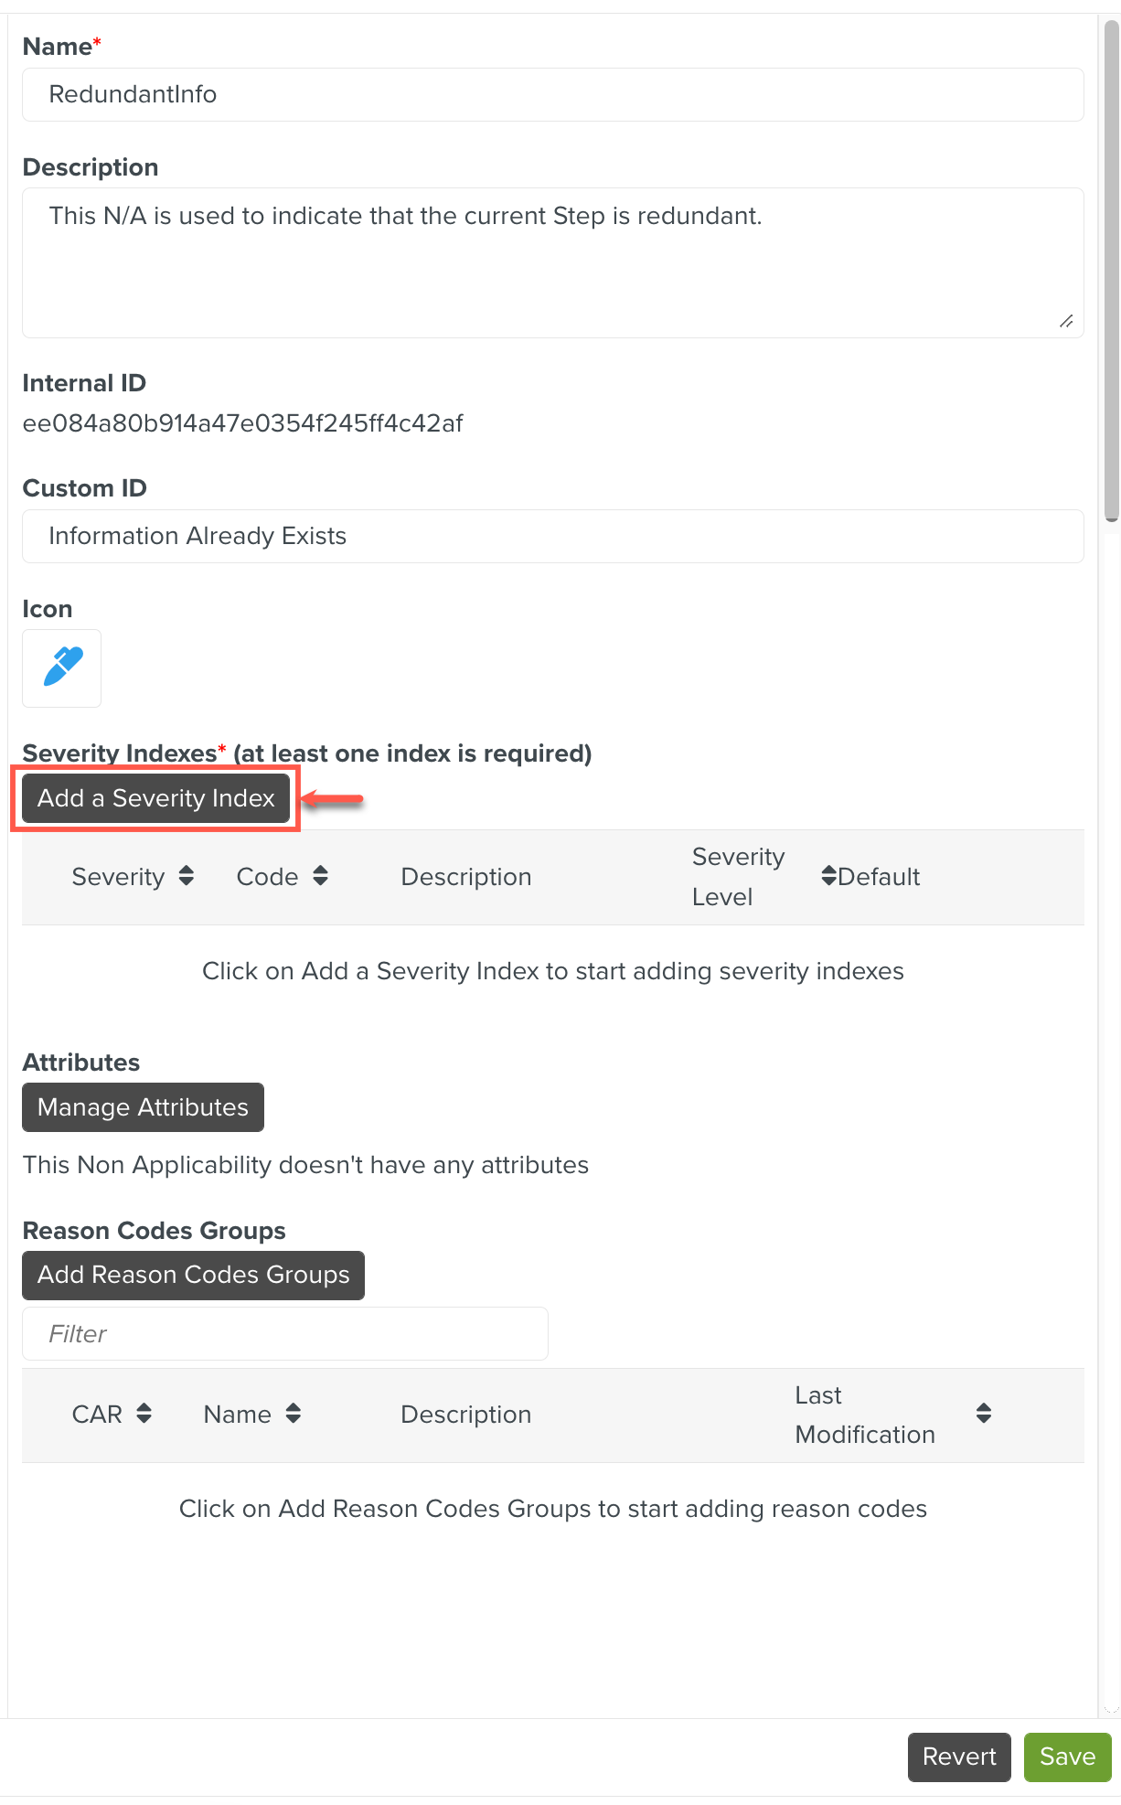Sort severity table by Severity column
This screenshot has height=1805, width=1121.
tap(187, 876)
